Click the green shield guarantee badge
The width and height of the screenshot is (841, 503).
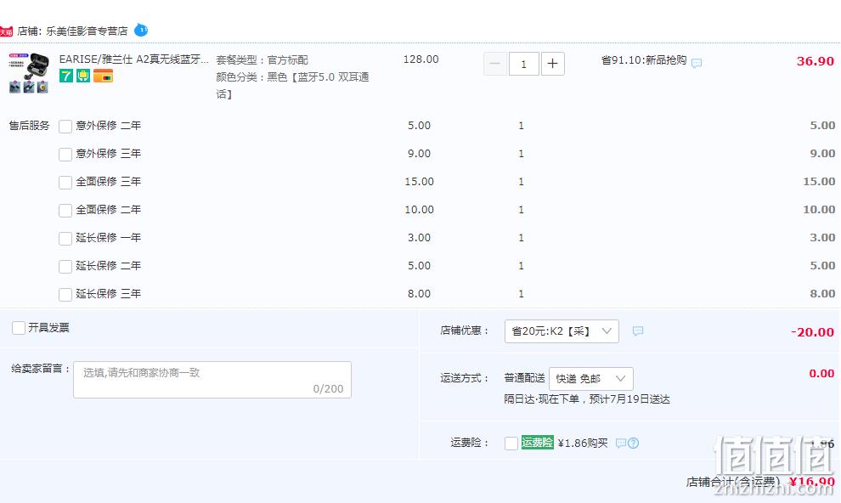coord(83,76)
